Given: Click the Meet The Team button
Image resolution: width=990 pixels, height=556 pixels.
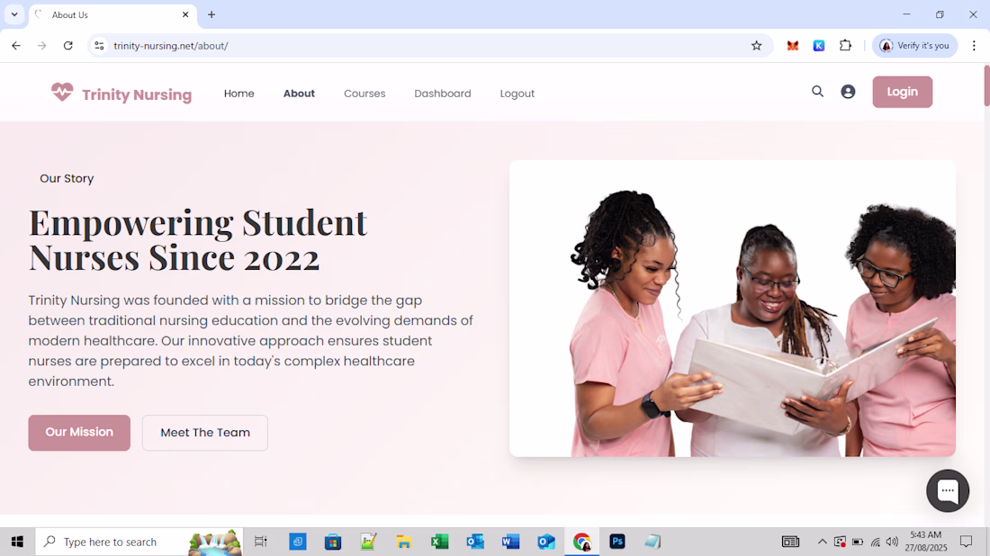Looking at the screenshot, I should [205, 433].
